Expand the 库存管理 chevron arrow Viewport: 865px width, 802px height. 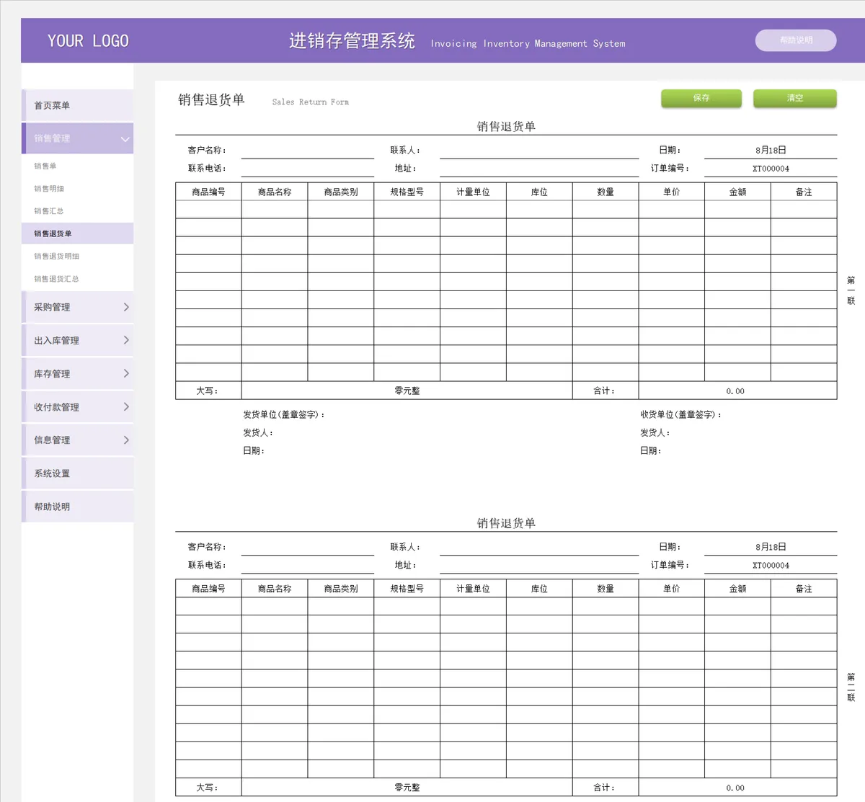(126, 373)
